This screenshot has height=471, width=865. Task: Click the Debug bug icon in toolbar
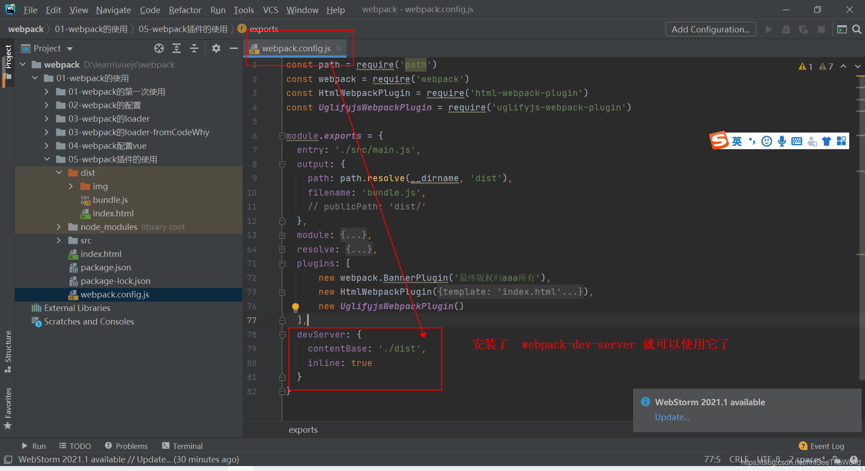pos(786,29)
